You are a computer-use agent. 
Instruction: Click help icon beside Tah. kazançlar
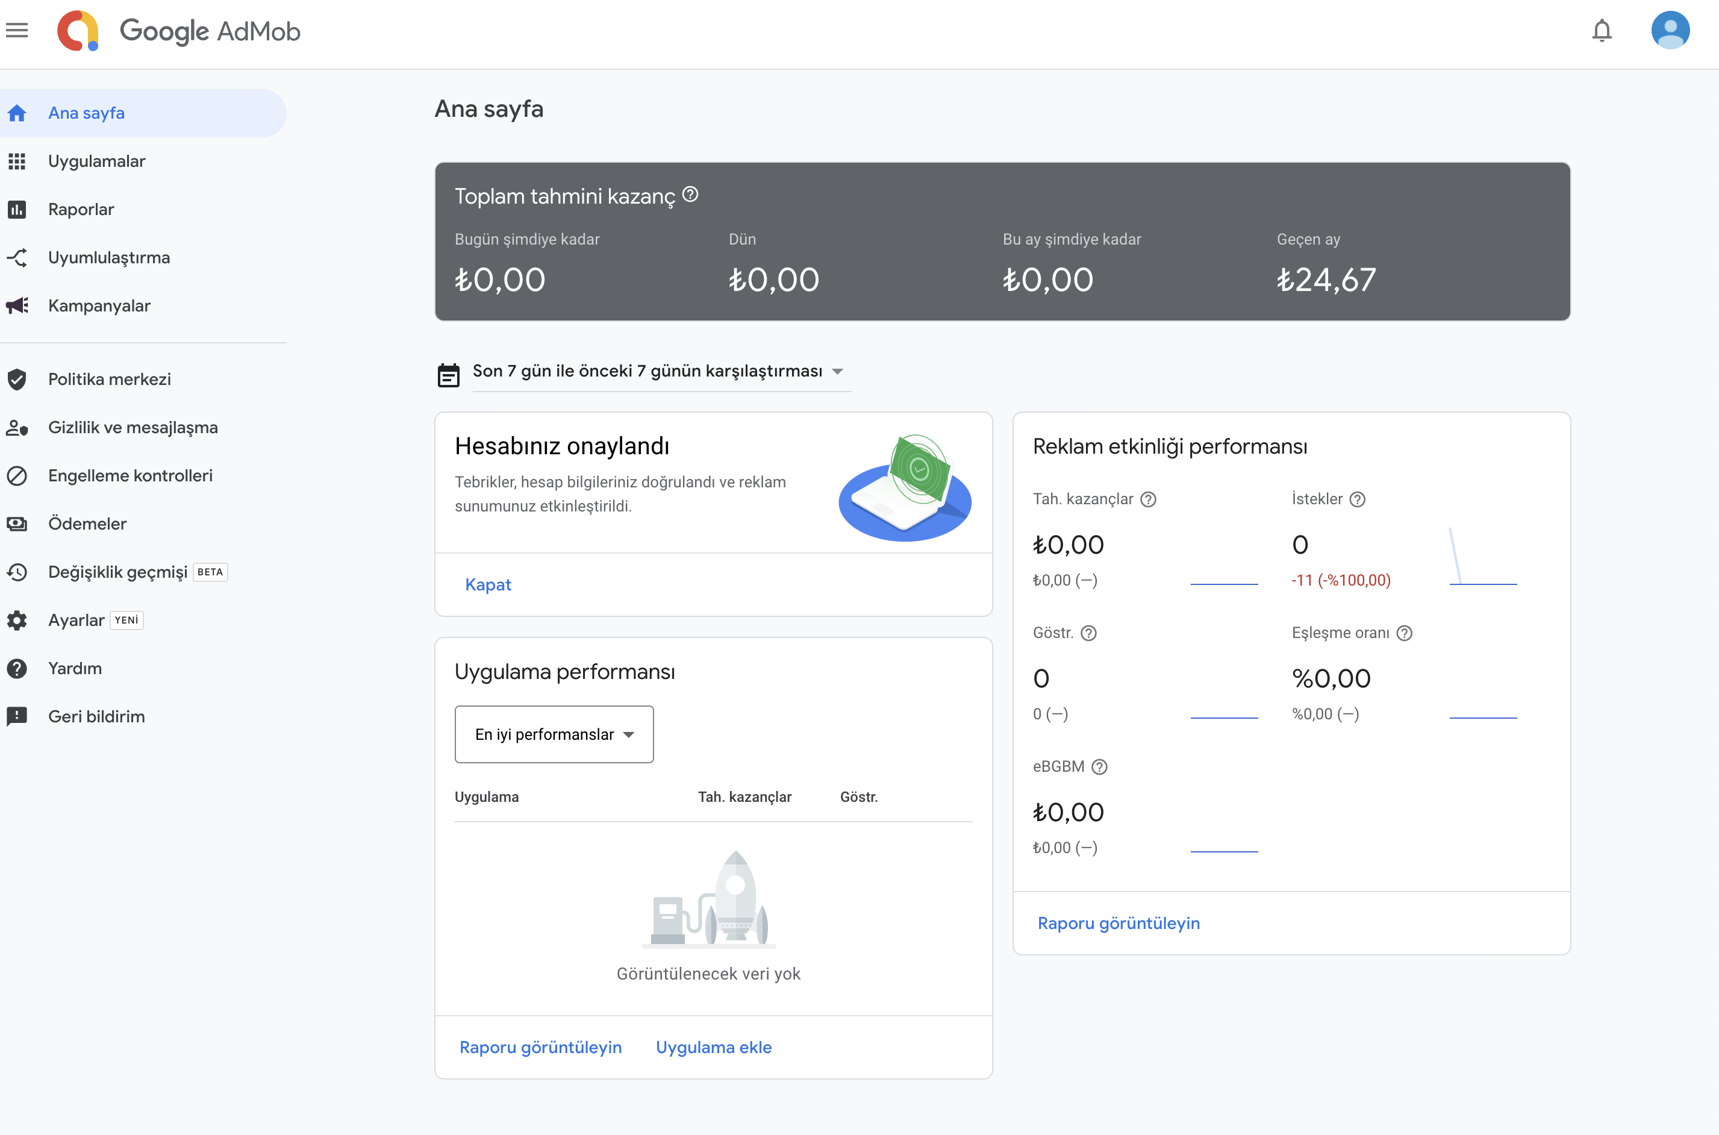pyautogui.click(x=1148, y=499)
